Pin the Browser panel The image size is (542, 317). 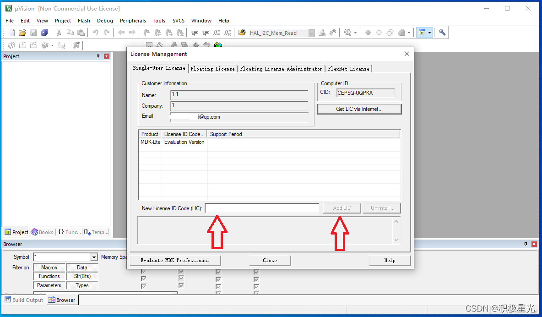526,244
